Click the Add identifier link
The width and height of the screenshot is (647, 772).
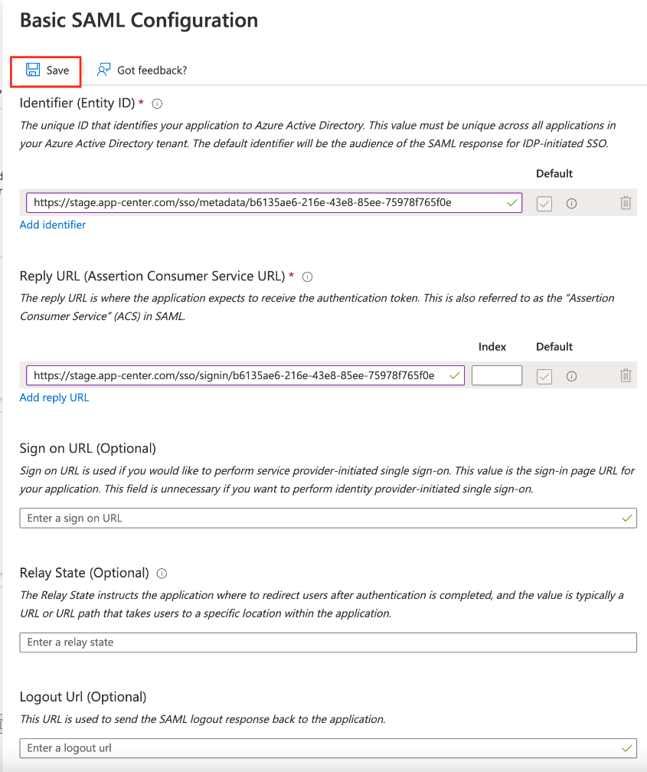[52, 224]
